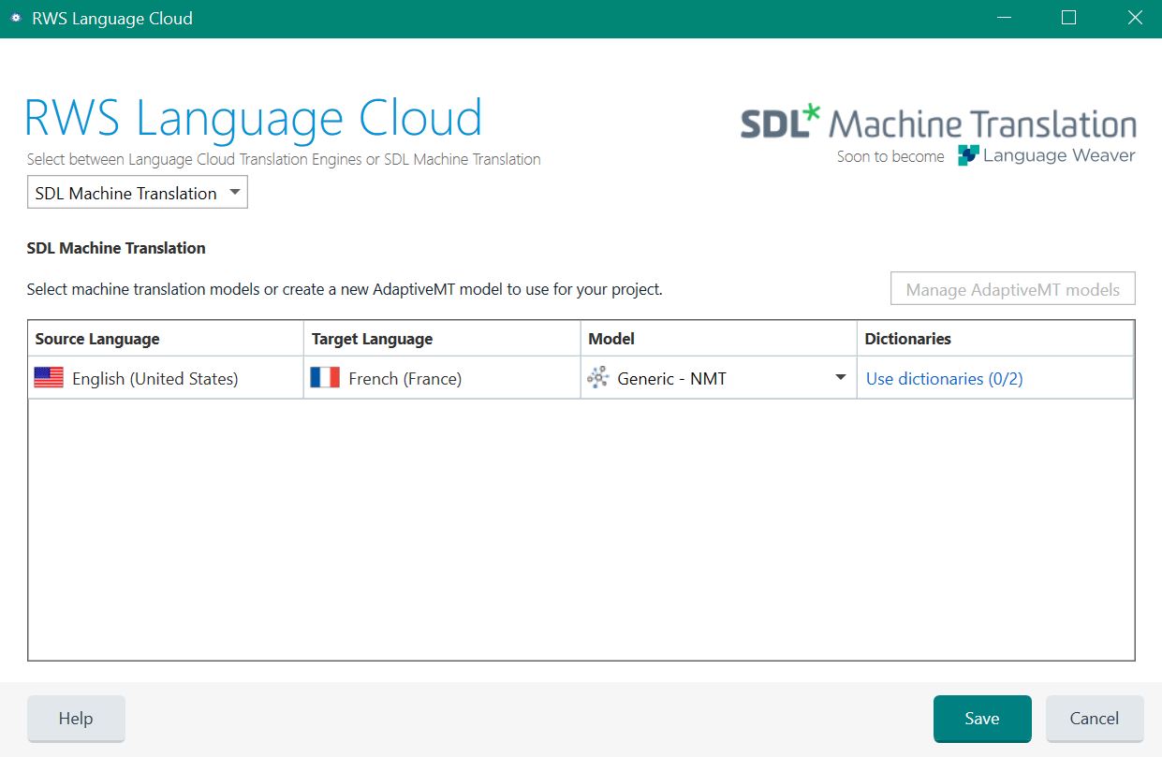Maximize the RWS Language Cloud window
The height and width of the screenshot is (757, 1162).
coord(1068,18)
